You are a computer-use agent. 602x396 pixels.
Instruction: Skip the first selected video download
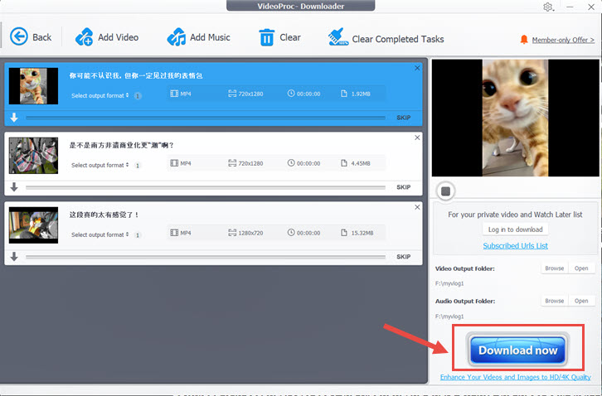point(404,118)
